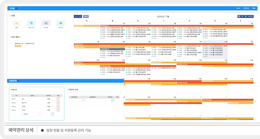The width and height of the screenshot is (260, 139).
Task: Open the 휴양림 resource icon
Action: point(46,23)
